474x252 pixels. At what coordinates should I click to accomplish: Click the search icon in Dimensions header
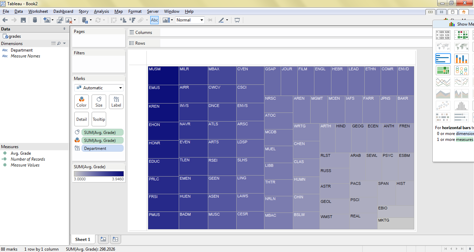[x=59, y=44]
